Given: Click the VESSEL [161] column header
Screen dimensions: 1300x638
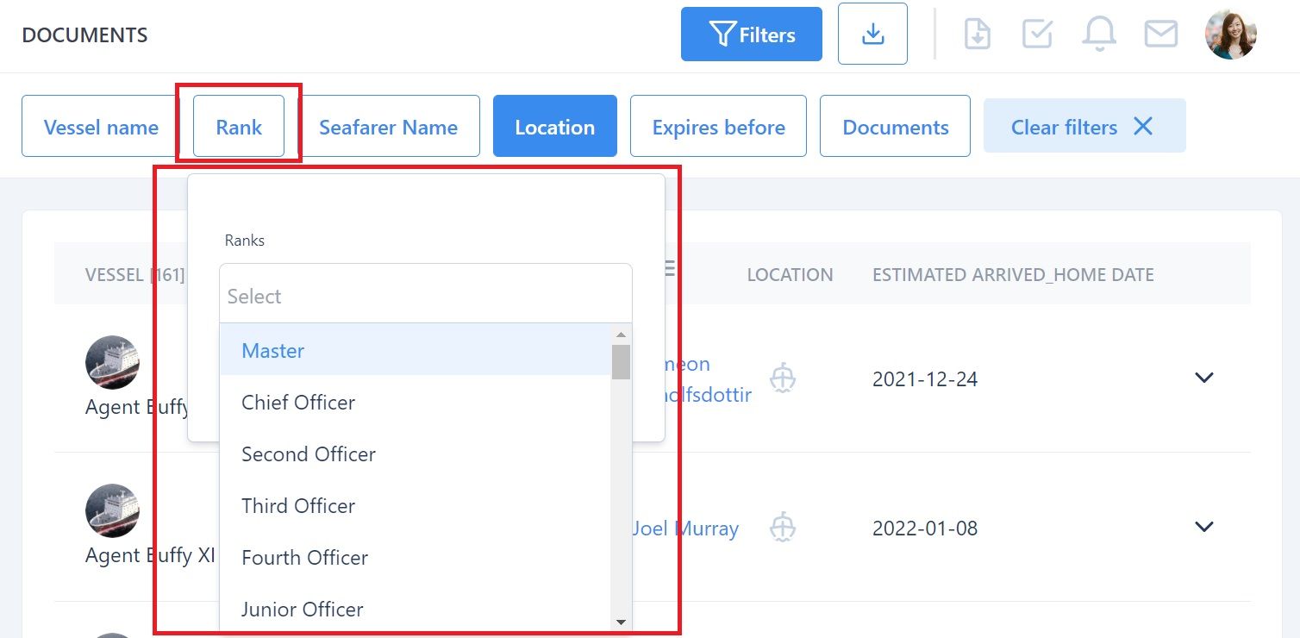Looking at the screenshot, I should pyautogui.click(x=135, y=275).
